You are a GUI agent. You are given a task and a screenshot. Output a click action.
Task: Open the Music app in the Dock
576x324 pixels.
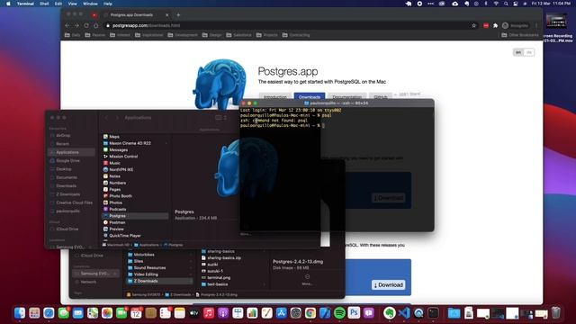(x=209, y=313)
